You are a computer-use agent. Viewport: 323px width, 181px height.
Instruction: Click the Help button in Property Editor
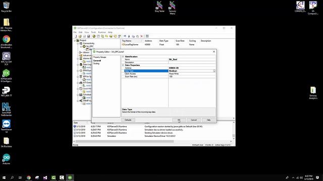click(208, 120)
